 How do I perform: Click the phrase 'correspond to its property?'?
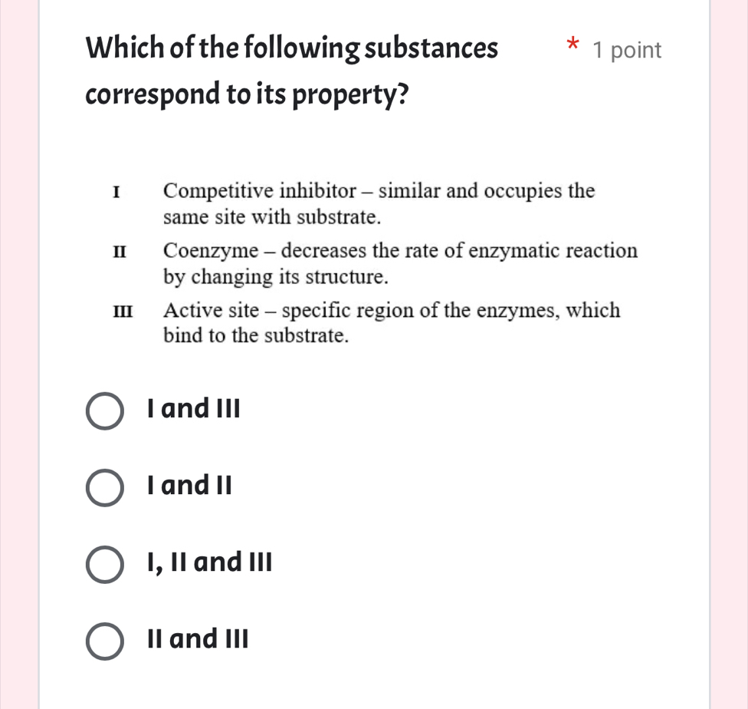(247, 94)
